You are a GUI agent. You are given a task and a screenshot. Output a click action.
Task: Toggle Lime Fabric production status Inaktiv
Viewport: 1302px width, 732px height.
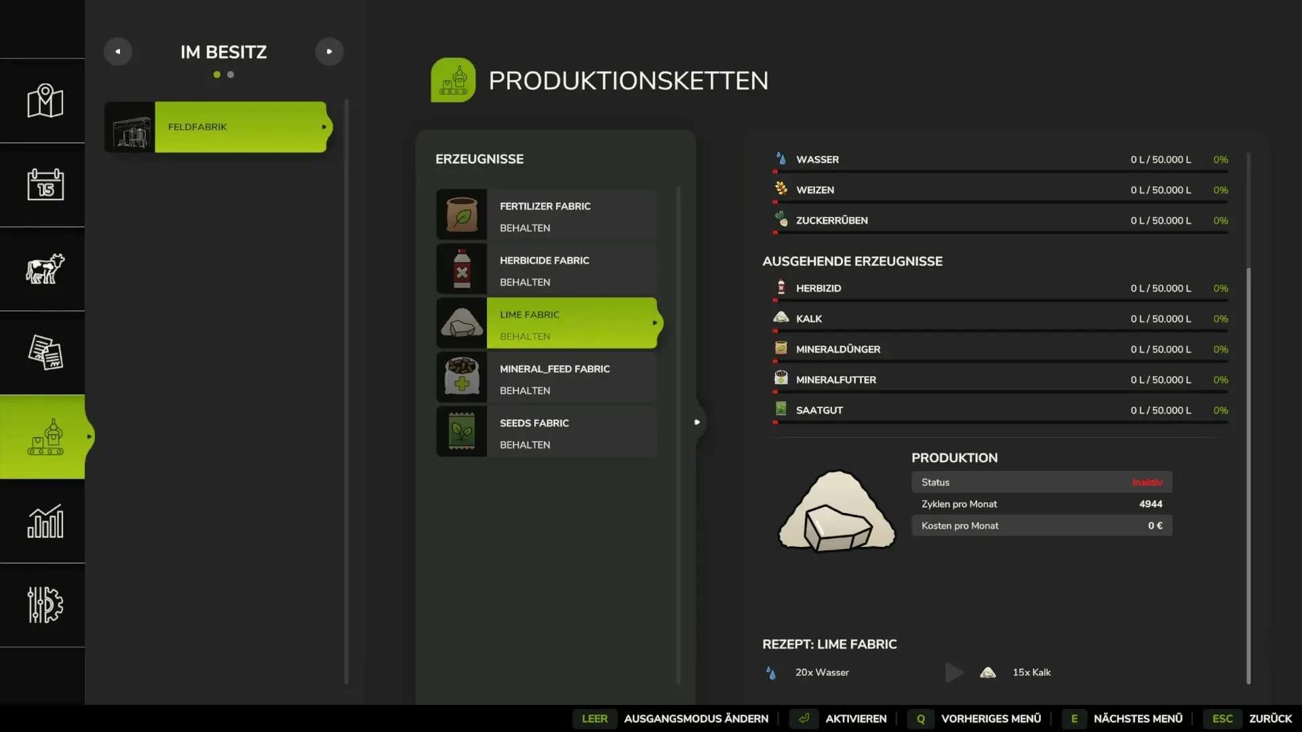click(1146, 483)
